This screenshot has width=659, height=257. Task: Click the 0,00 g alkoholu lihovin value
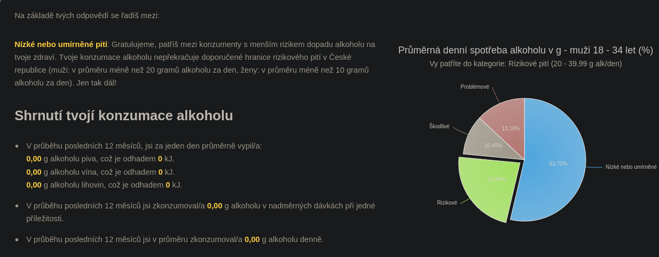[34, 185]
